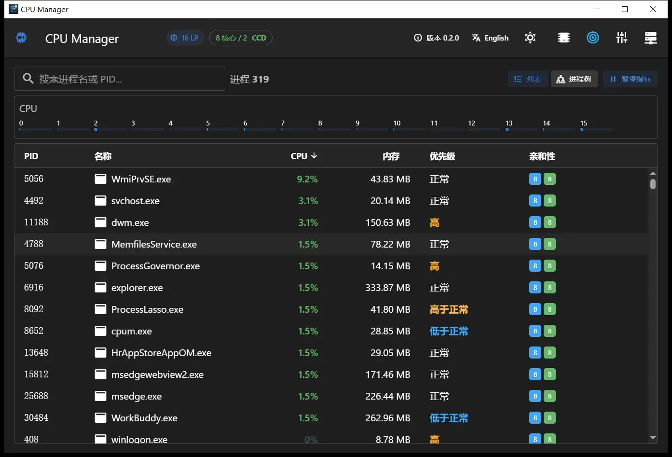Click the window icon beside cpum.exe
This screenshot has width=672, height=457.
coord(100,331)
